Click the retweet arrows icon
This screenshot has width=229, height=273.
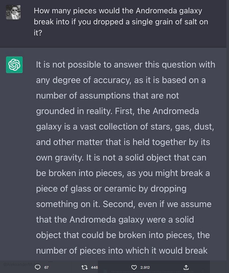85,267
